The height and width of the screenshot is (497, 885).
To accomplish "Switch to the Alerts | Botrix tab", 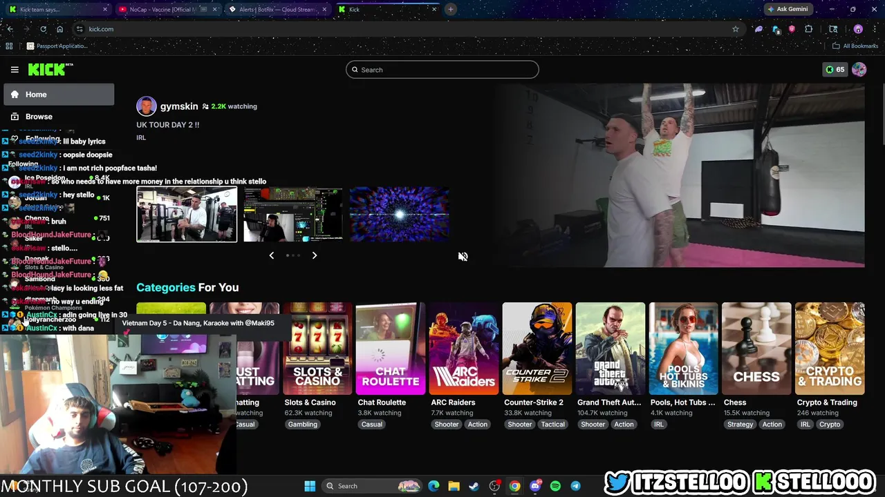I will pyautogui.click(x=278, y=10).
